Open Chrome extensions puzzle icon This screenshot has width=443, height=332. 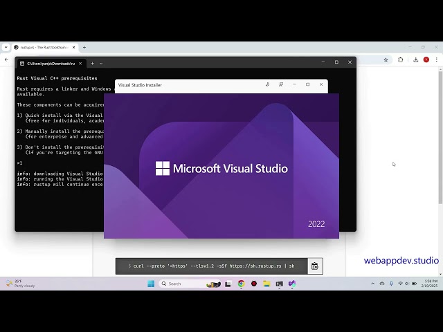[x=400, y=59]
